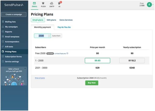
Task: Select the Email plans tab
Action: [x=38, y=20]
